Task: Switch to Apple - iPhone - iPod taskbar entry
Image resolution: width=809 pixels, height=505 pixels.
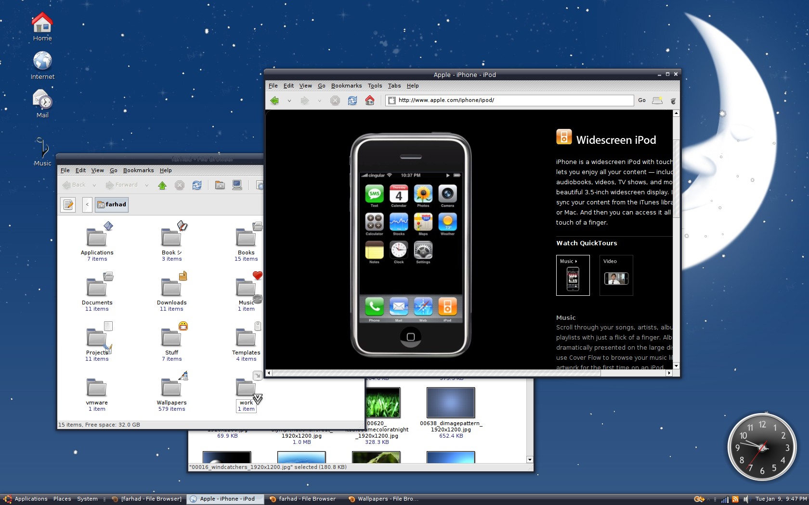Action: coord(225,499)
